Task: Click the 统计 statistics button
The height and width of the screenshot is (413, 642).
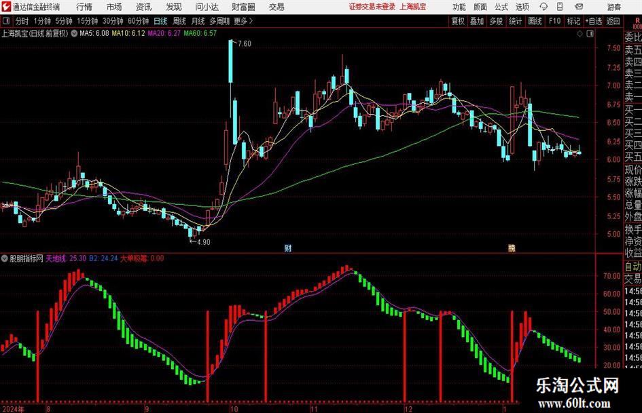Action: pyautogui.click(x=515, y=21)
